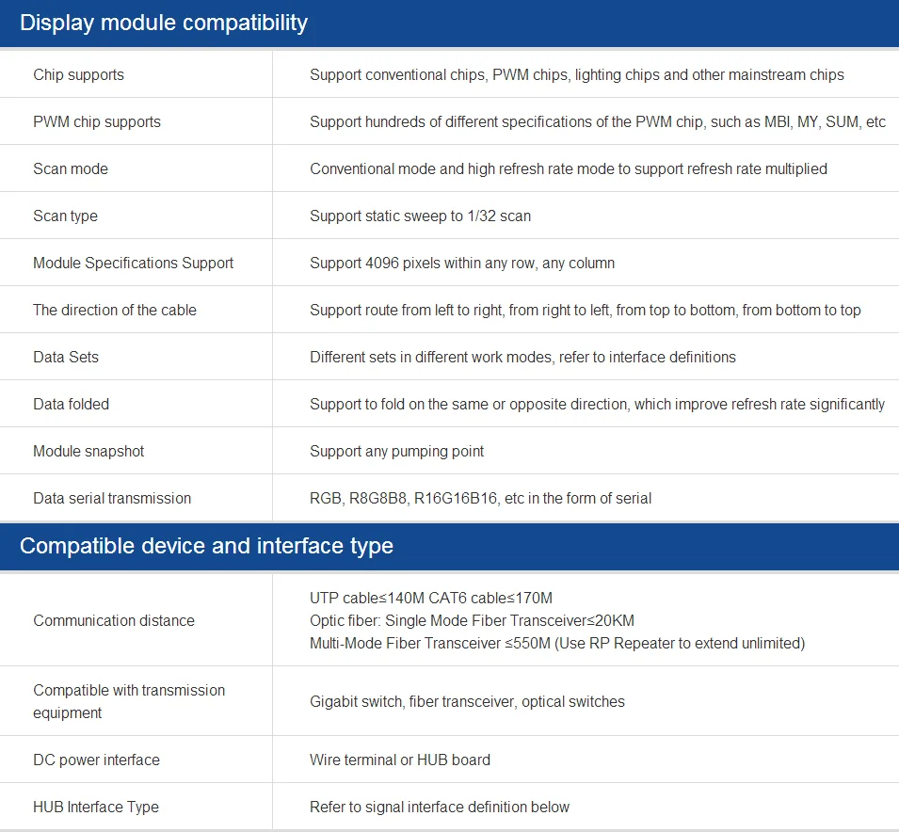This screenshot has height=832, width=899.
Task: Click Compatible with transmission equipment label
Action: 129,701
